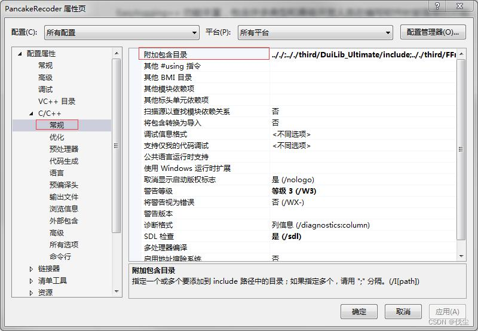Click the 否 (/WX-) value
Viewport: 478px width, 331px height.
(x=288, y=203)
